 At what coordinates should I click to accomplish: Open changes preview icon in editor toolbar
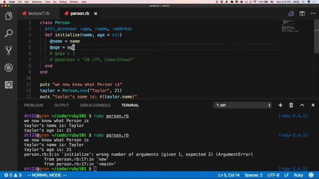point(291,13)
